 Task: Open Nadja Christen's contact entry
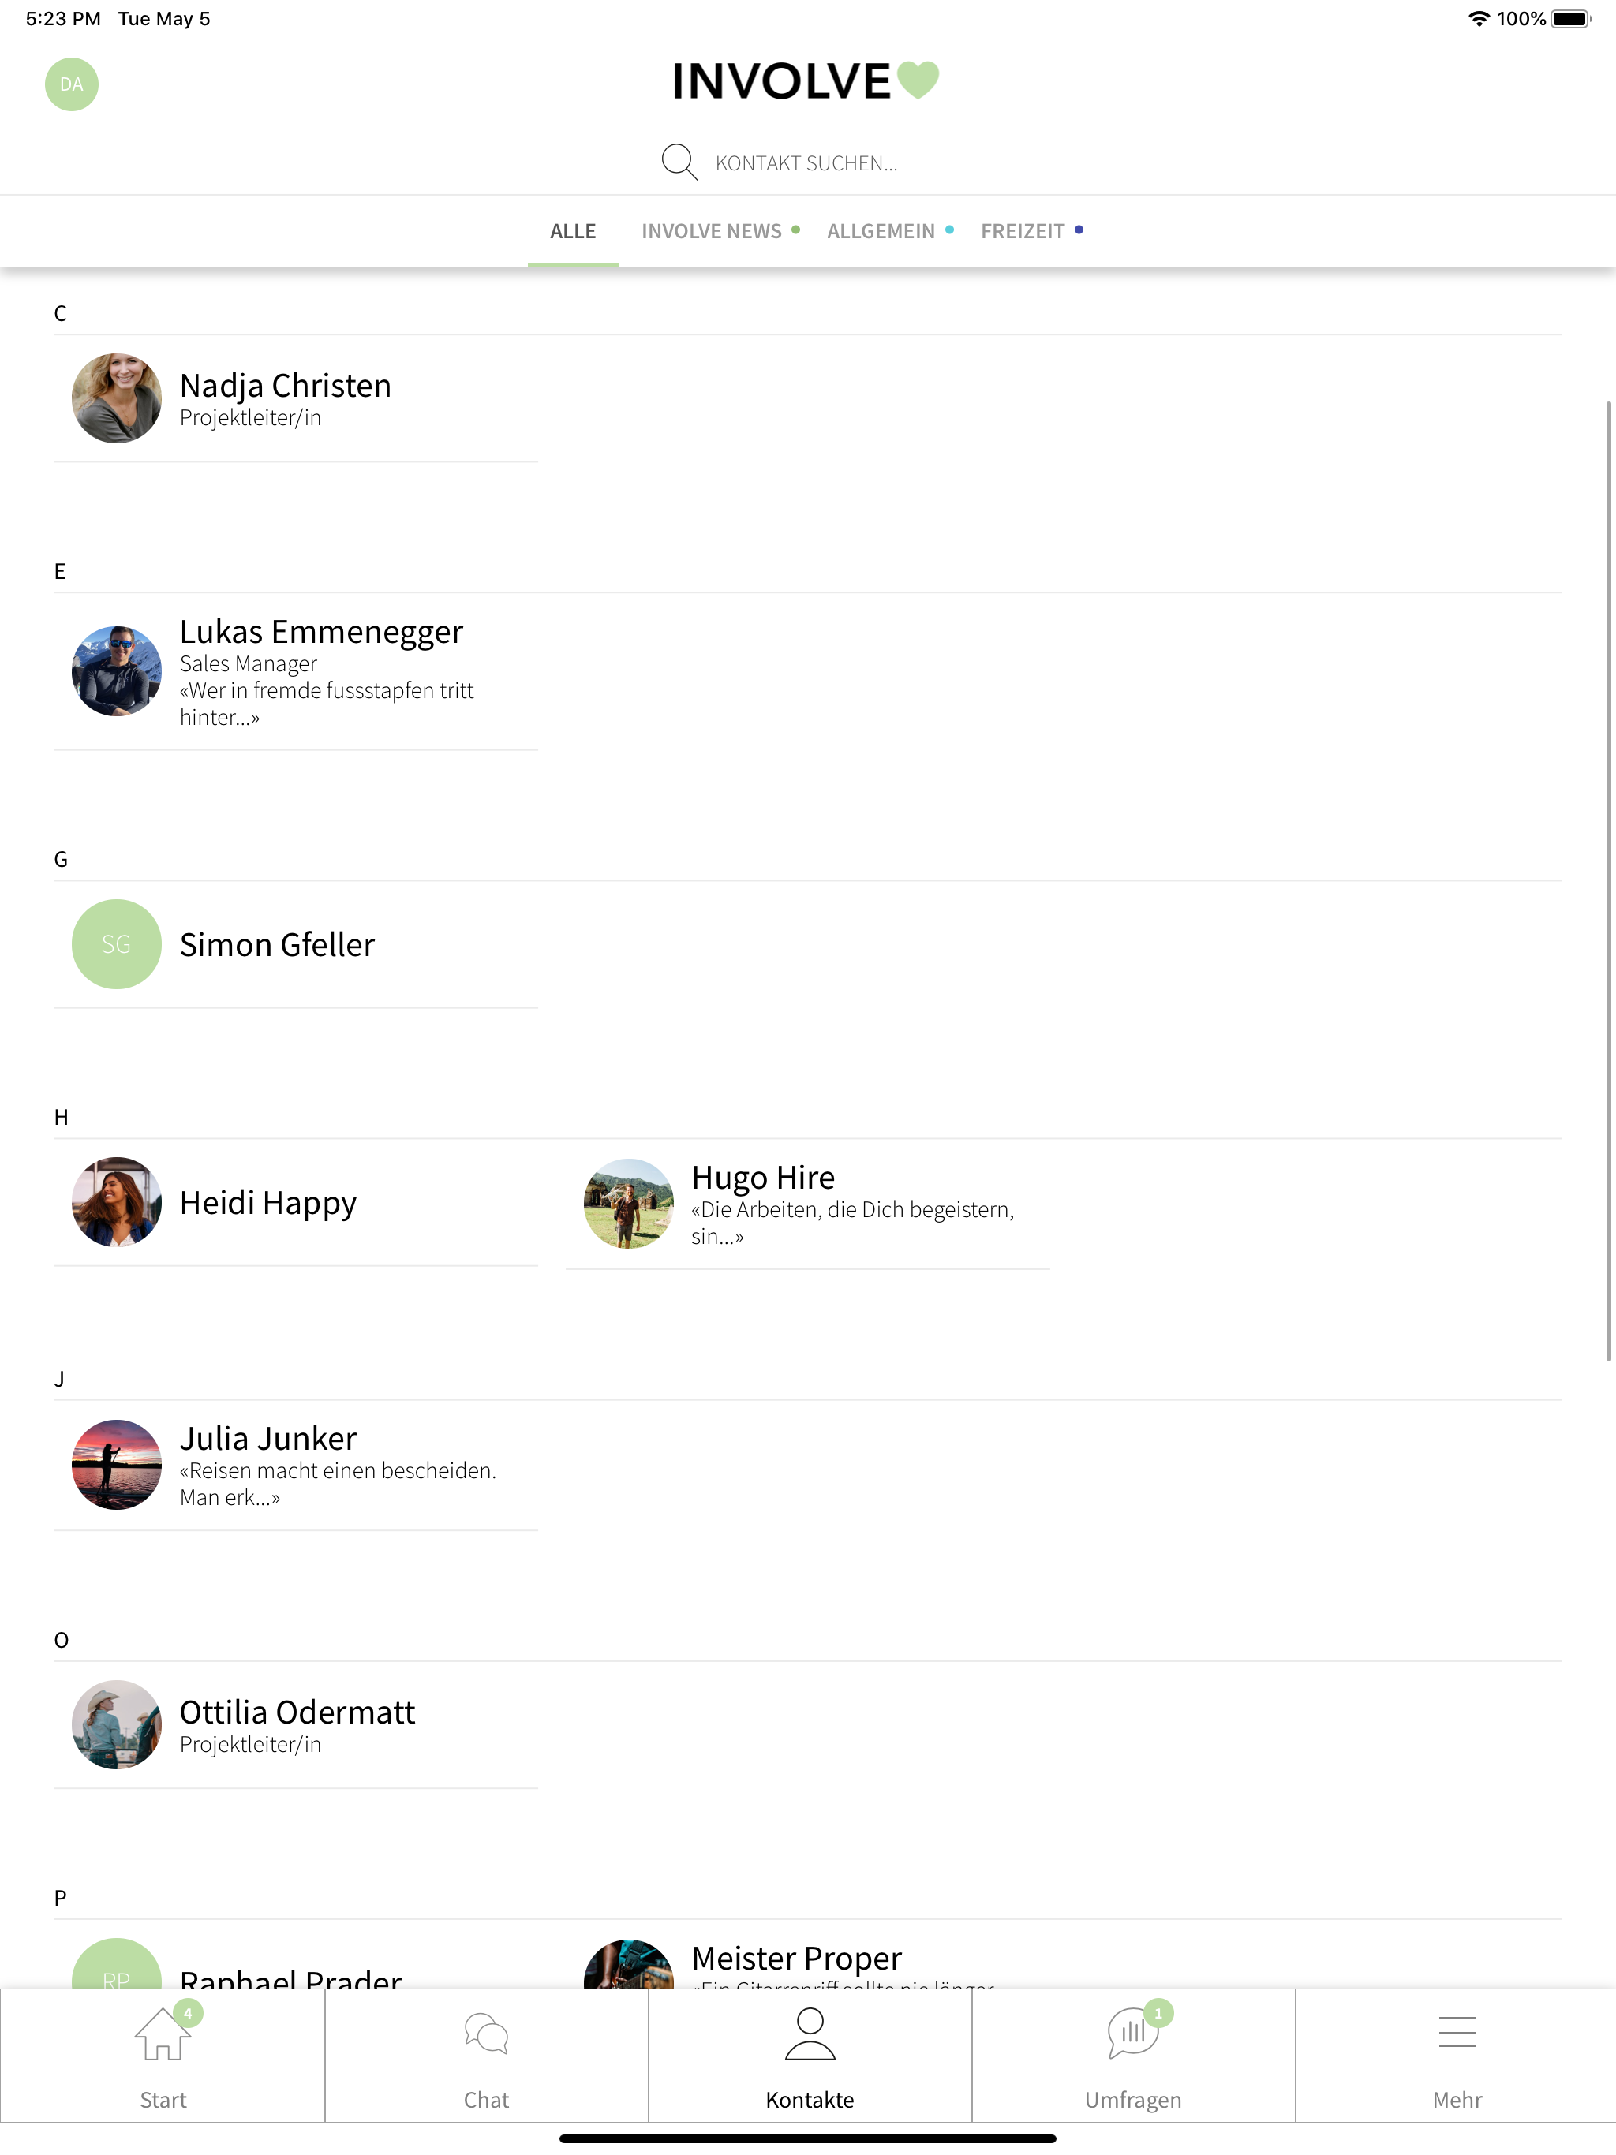coord(285,398)
